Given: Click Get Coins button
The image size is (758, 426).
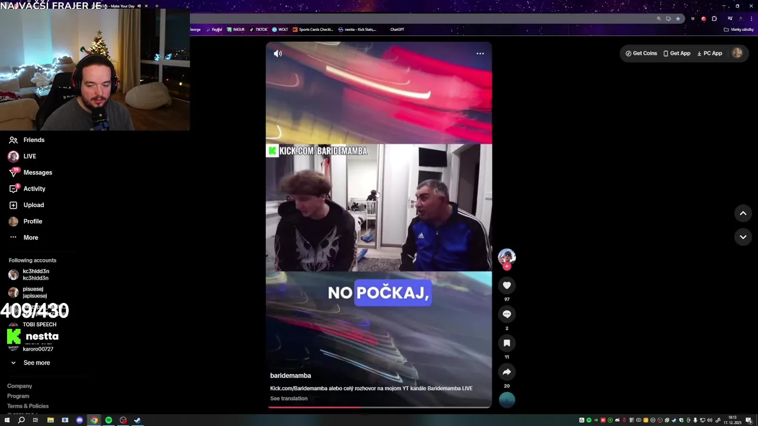Looking at the screenshot, I should [x=641, y=53].
